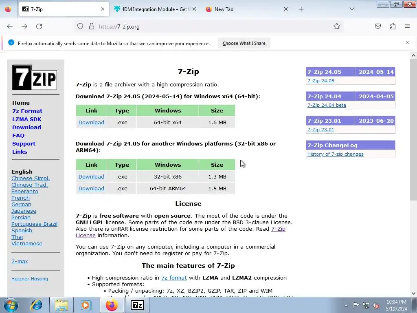The height and width of the screenshot is (313, 417).
Task: Open the Hetzner Hosting link
Action: point(29,279)
